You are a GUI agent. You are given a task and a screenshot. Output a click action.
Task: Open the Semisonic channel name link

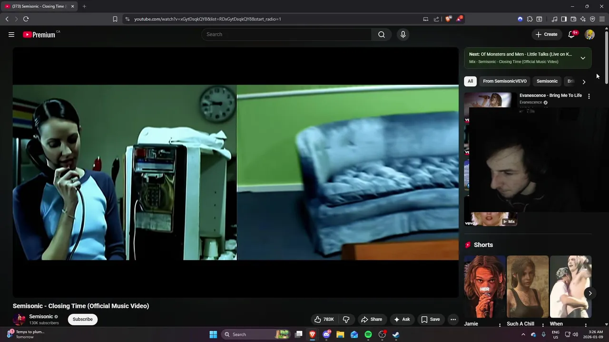[x=41, y=316]
